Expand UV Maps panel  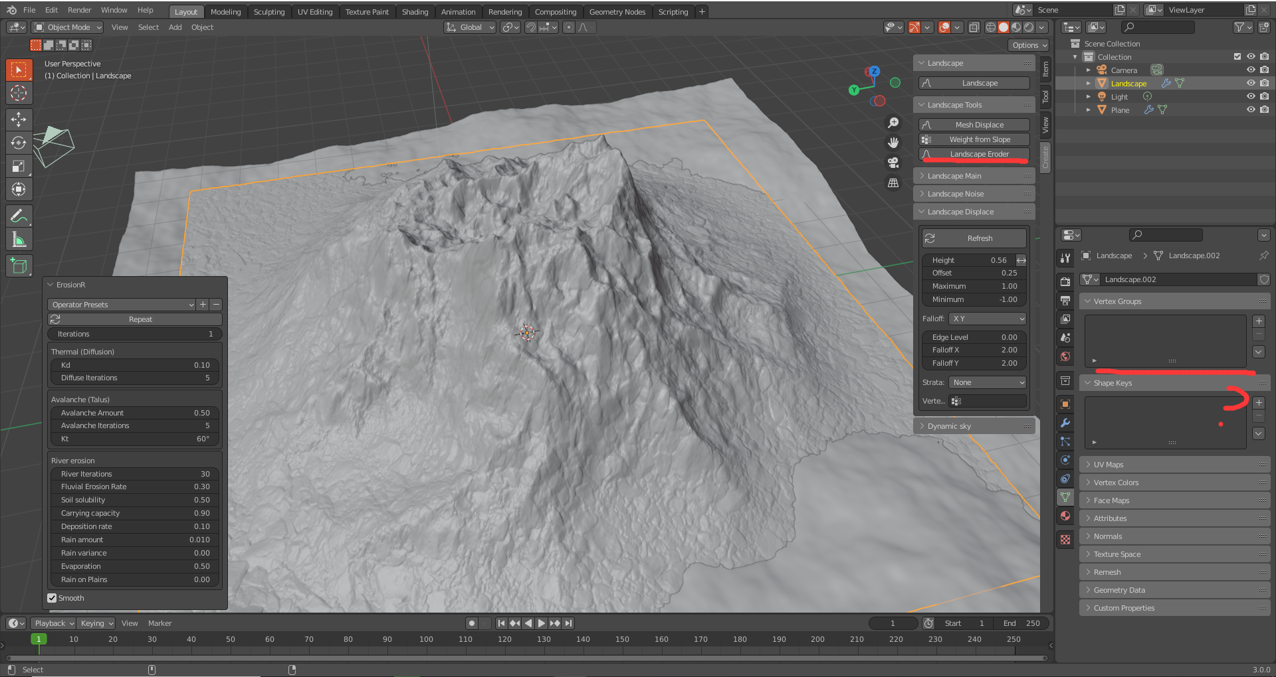tap(1174, 465)
